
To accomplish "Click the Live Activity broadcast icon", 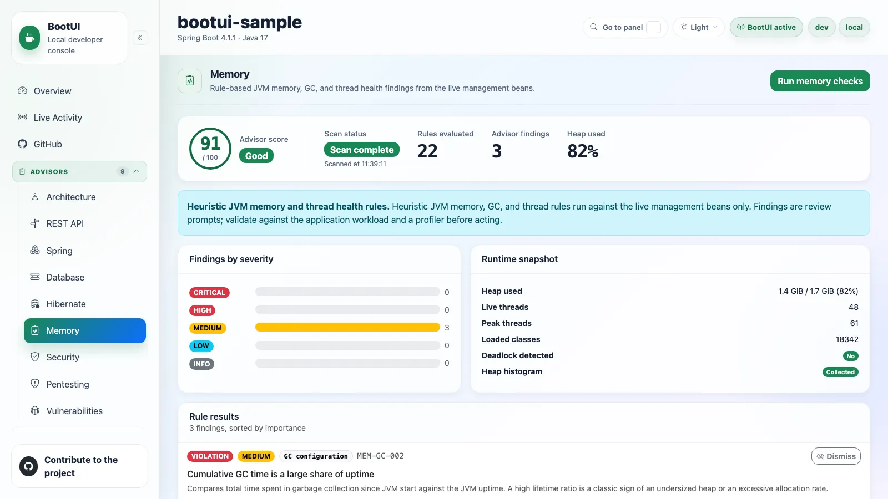I will [22, 117].
